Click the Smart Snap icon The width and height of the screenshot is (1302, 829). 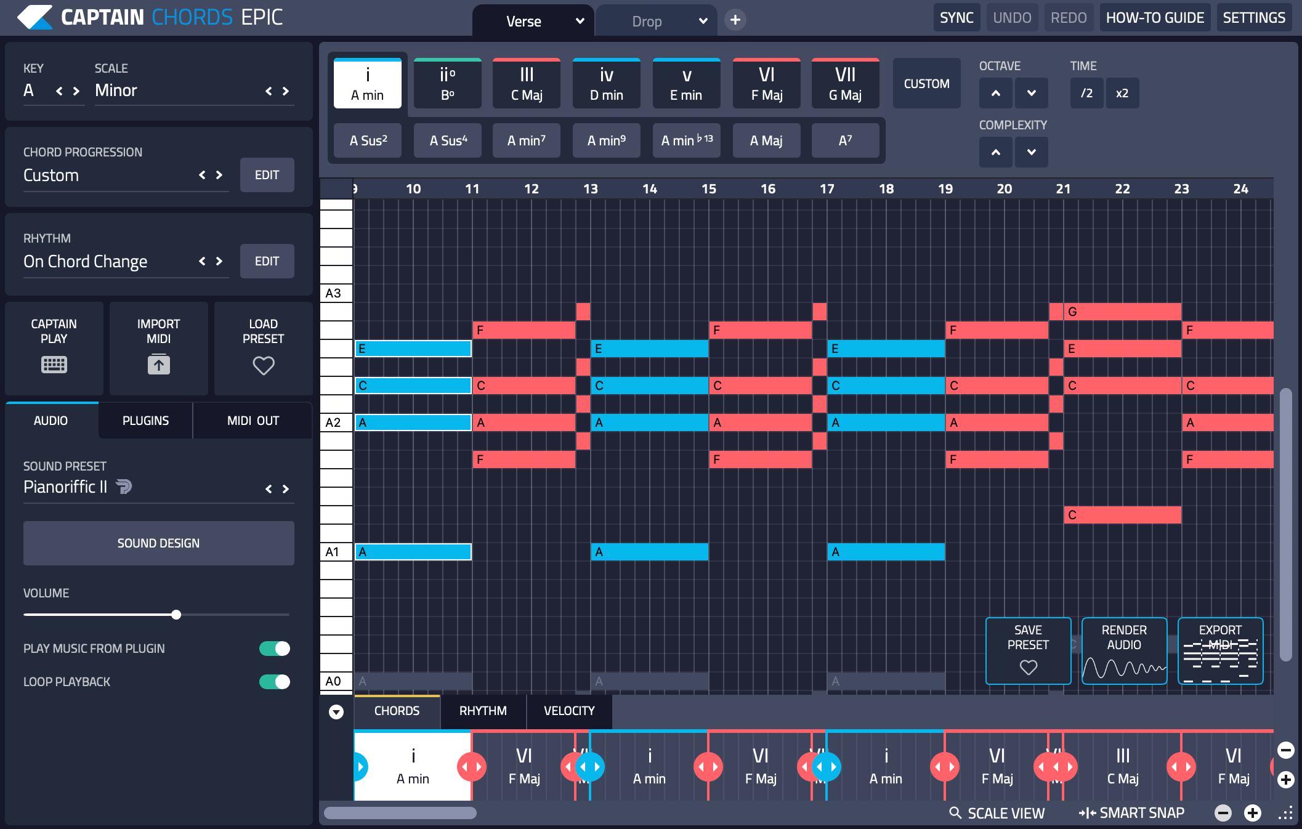pyautogui.click(x=1087, y=813)
